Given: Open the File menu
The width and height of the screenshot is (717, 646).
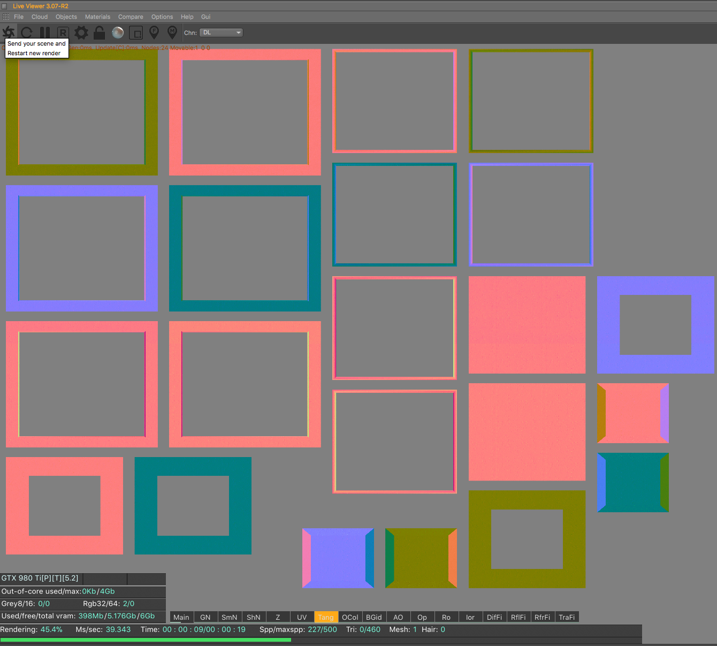Looking at the screenshot, I should 19,17.
